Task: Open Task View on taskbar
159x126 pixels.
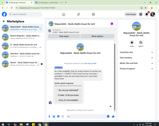Action: [x=9, y=124]
